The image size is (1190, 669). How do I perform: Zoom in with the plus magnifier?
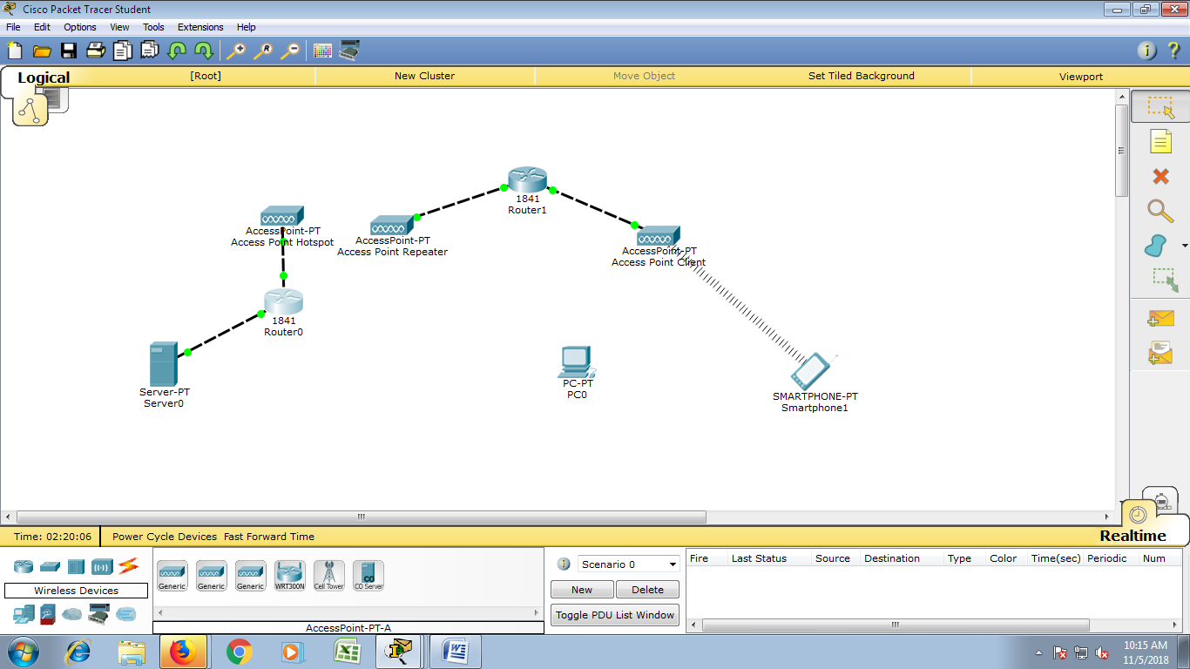[236, 51]
